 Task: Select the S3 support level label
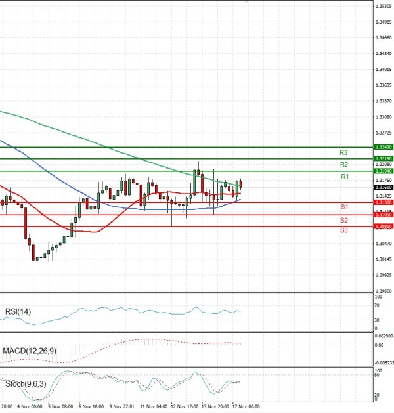[x=344, y=231]
